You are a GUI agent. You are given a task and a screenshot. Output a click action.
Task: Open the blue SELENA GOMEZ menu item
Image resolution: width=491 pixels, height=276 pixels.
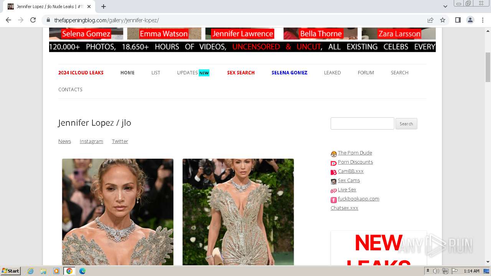[x=289, y=72]
